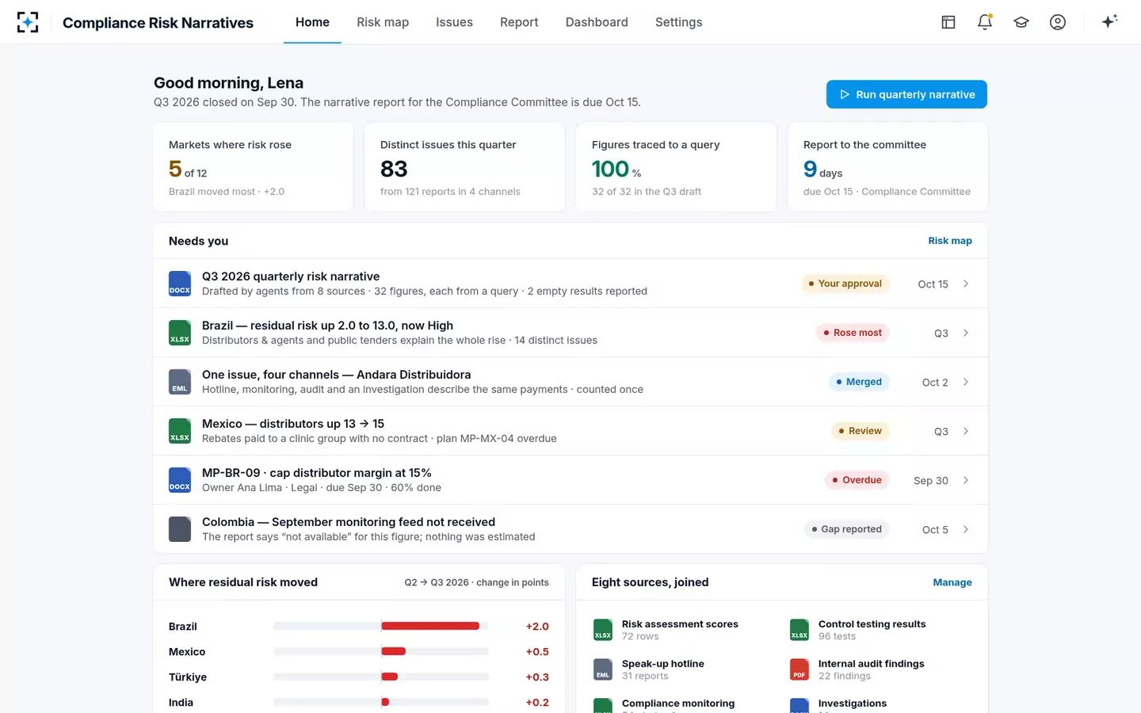
Task: Expand the MP-BR-09 row chevron
Action: pos(966,480)
